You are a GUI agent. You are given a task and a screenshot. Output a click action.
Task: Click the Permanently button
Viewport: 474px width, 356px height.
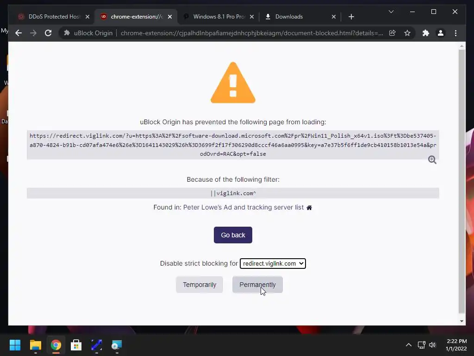click(x=257, y=285)
